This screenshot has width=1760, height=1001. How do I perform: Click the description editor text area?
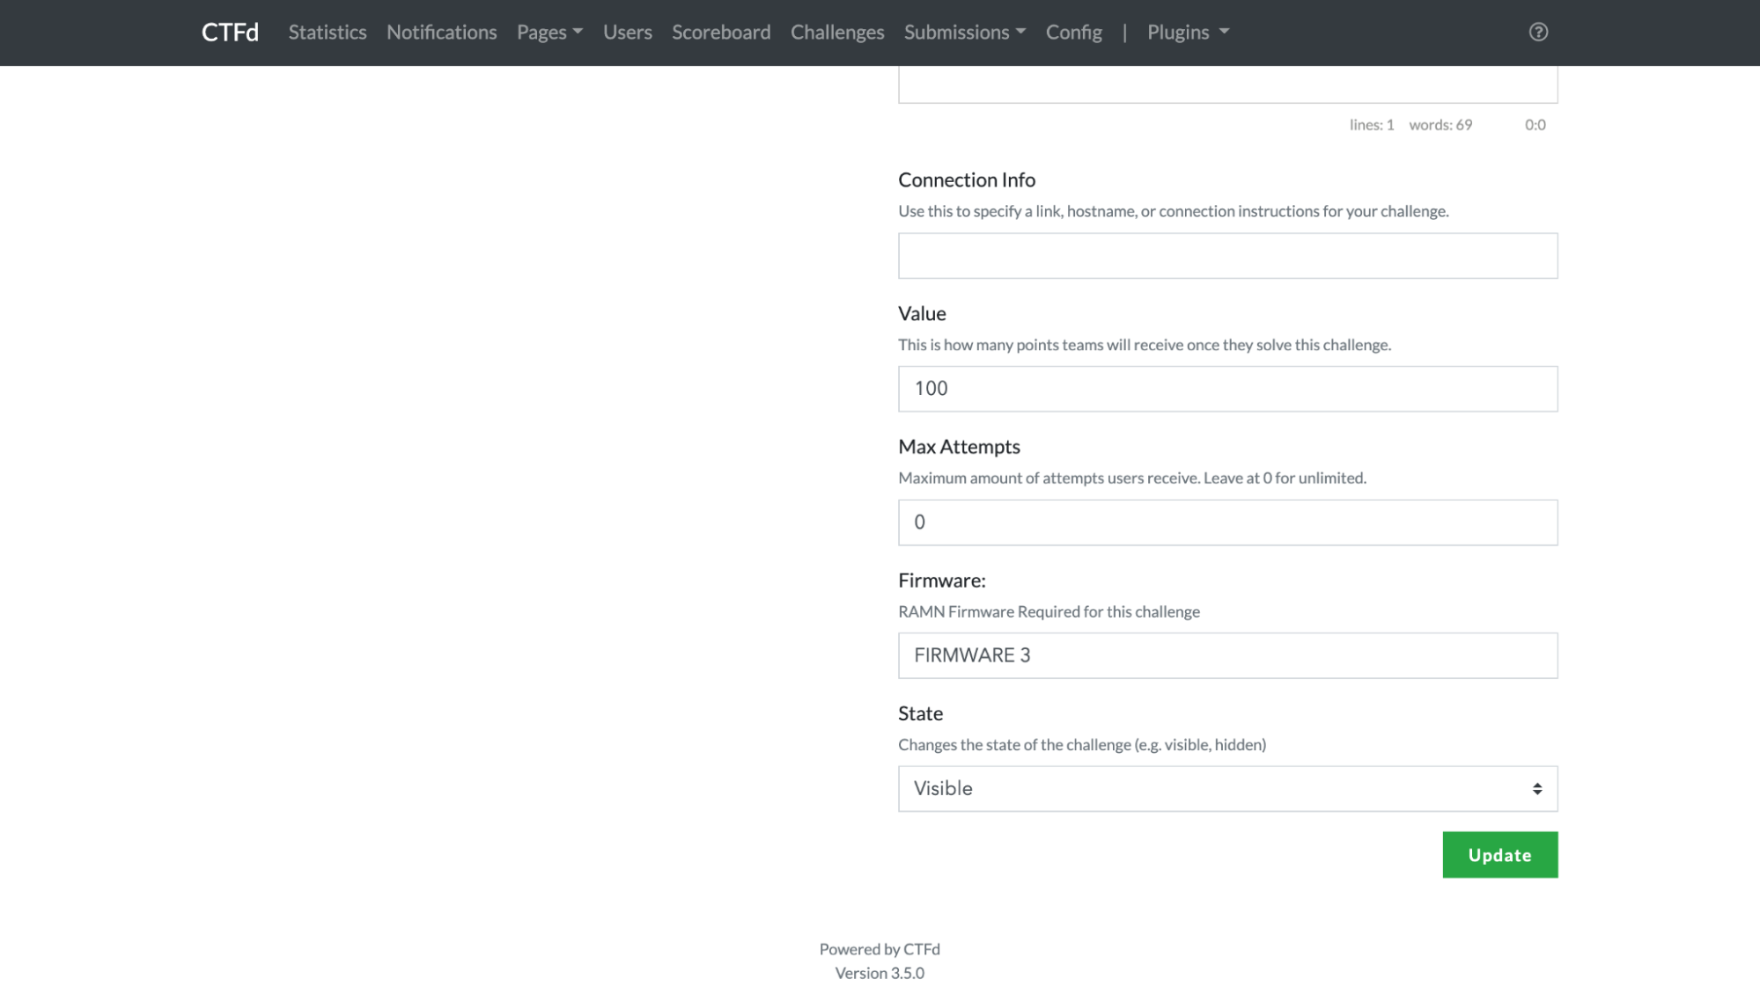pos(1226,85)
